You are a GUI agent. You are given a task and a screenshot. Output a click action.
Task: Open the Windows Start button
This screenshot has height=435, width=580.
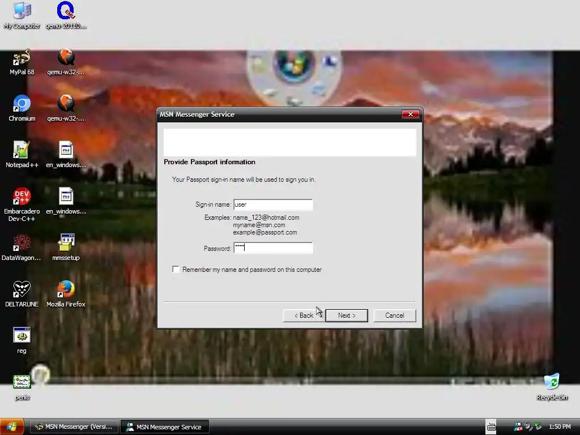point(12,427)
